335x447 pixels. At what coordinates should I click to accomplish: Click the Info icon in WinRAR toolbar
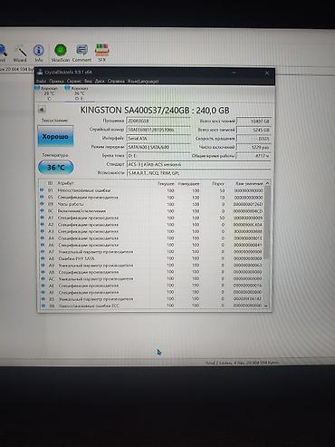[x=39, y=53]
